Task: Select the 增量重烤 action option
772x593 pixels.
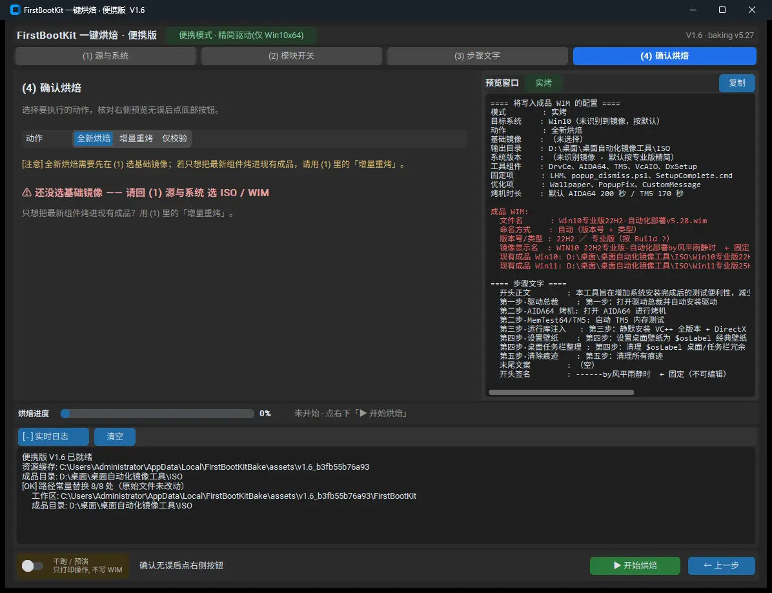Action: coord(136,138)
